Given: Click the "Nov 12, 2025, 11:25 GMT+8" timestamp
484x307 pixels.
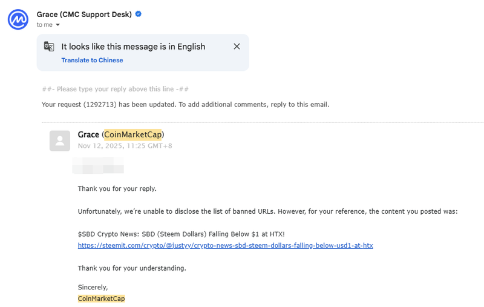Looking at the screenshot, I should 125,146.
